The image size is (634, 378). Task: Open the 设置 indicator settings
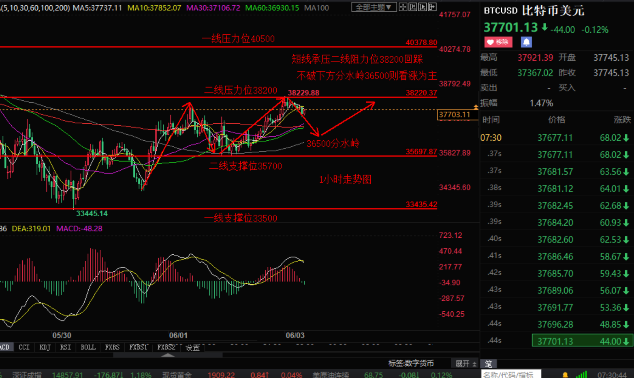coord(192,348)
